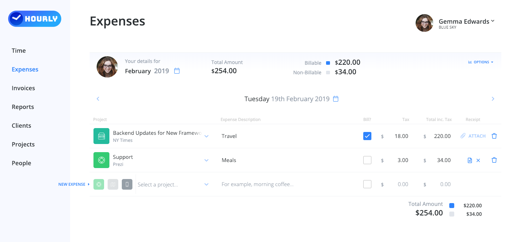Viewport: 513px width, 242px height.
Task: Delete the Meals expense row
Action: (x=494, y=160)
